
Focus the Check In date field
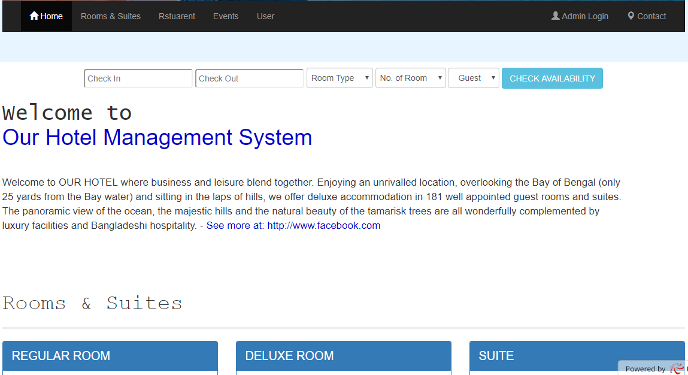(x=138, y=78)
